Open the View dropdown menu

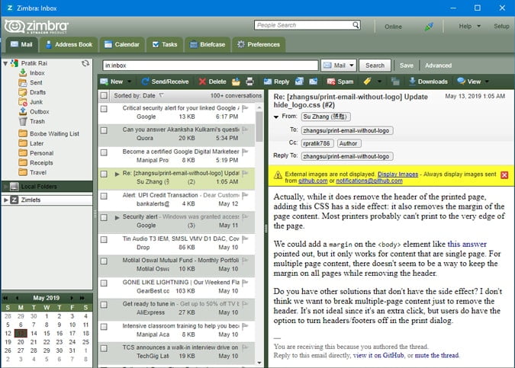pos(473,82)
